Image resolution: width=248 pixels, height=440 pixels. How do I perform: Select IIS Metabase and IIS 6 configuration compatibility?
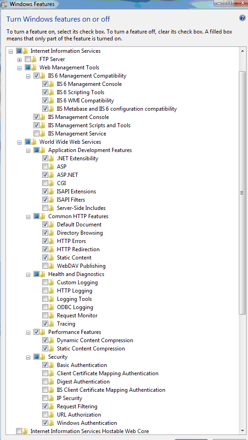coord(117,108)
